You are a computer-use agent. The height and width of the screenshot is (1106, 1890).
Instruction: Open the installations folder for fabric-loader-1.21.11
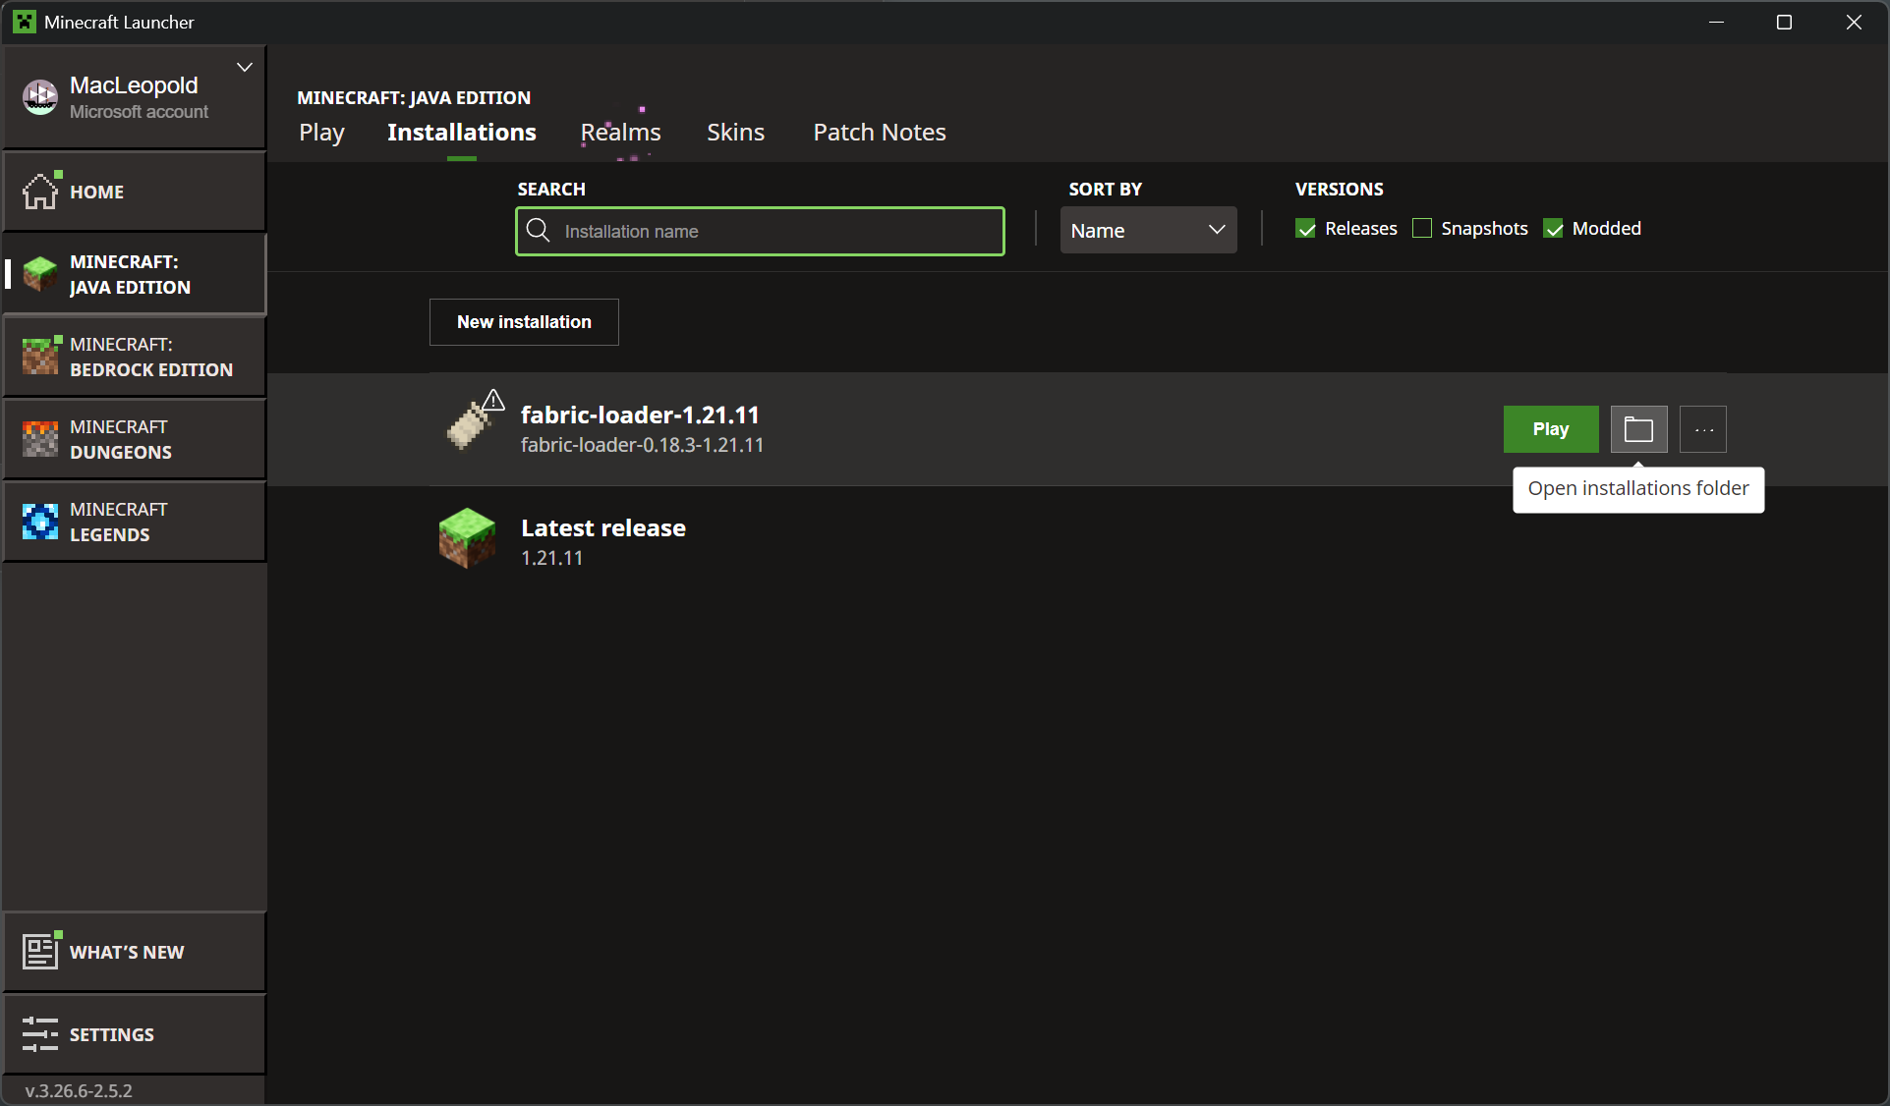point(1637,429)
